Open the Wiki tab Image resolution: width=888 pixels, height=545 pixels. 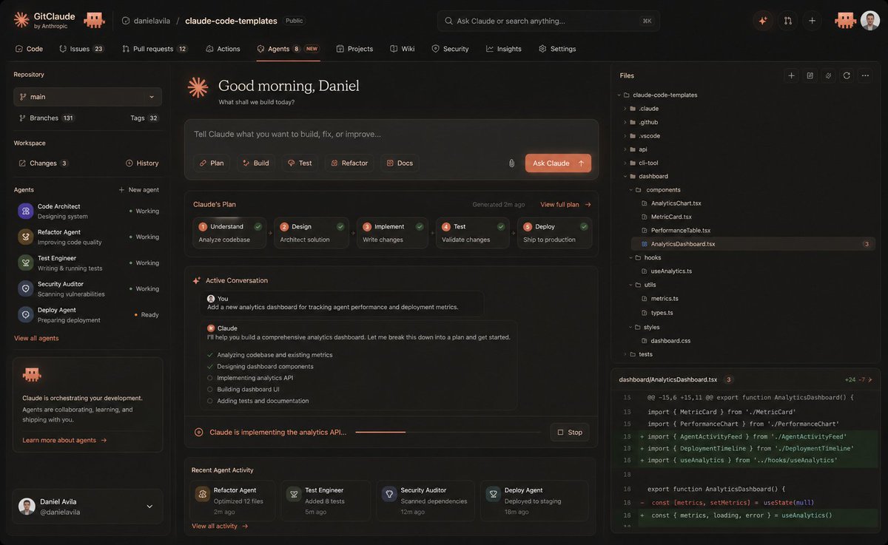[x=403, y=49]
